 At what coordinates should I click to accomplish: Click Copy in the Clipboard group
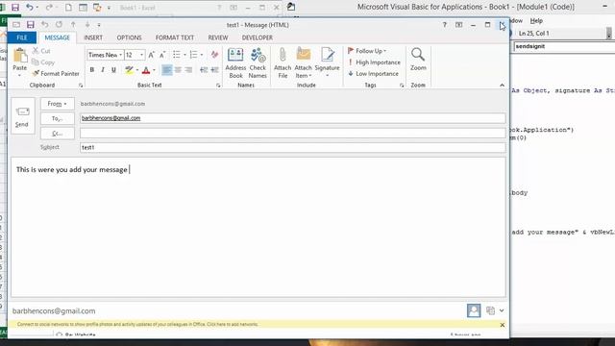[x=43, y=62]
